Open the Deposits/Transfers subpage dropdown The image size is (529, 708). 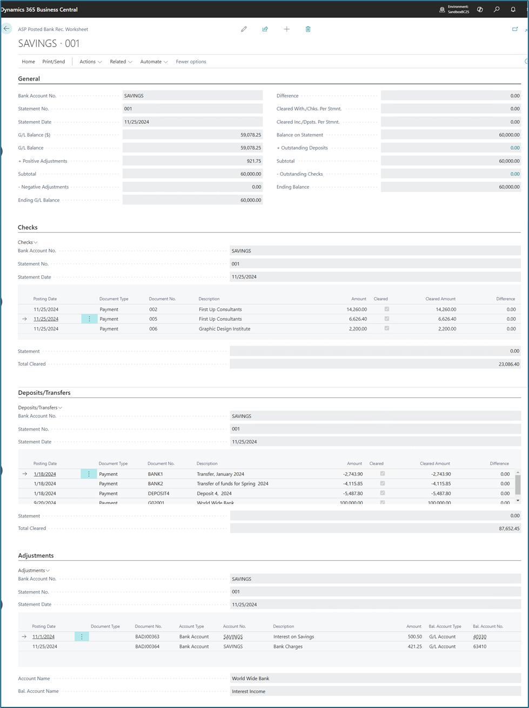click(40, 407)
